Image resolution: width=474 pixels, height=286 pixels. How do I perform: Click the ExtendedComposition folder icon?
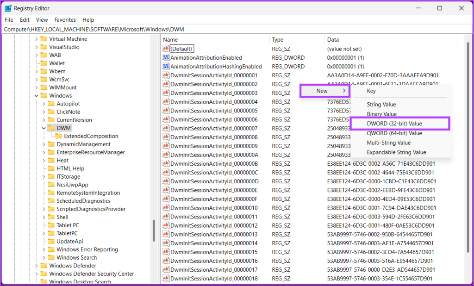tap(58, 136)
